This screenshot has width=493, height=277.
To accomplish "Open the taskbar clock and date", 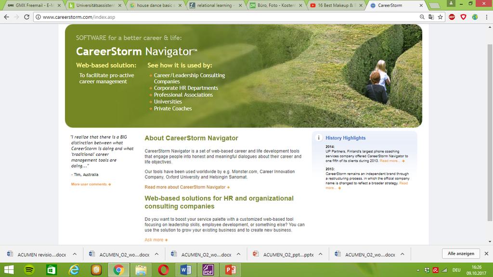I will click(476, 270).
